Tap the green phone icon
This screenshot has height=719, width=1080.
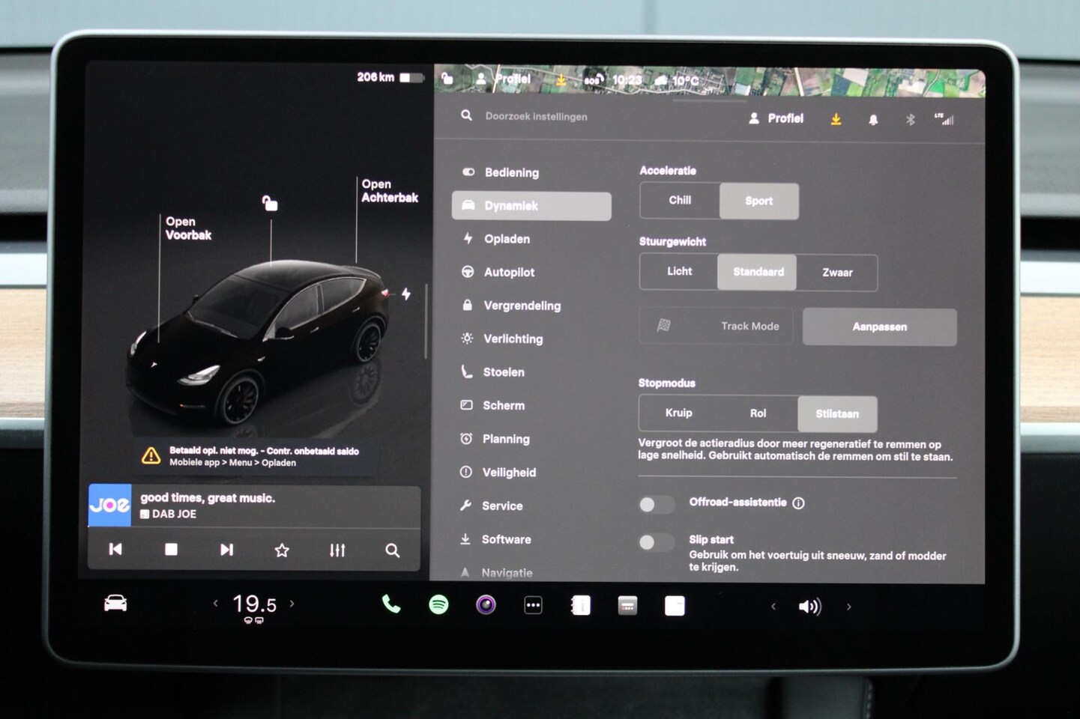(391, 604)
